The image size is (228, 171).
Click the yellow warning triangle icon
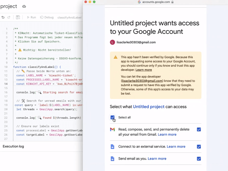[115, 57]
